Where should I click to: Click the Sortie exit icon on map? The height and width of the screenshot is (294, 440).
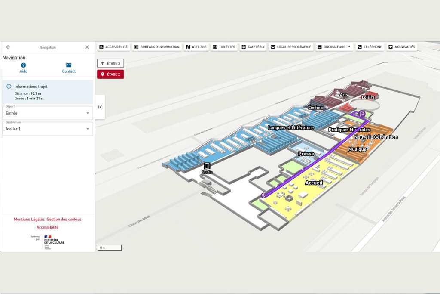point(207,166)
